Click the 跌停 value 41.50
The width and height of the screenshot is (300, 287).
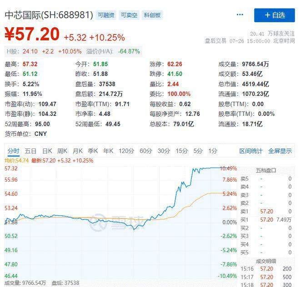(x=175, y=74)
